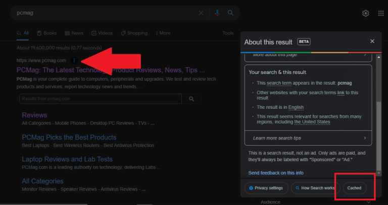Open PCMag: The Latest Technology result title

click(x=111, y=70)
